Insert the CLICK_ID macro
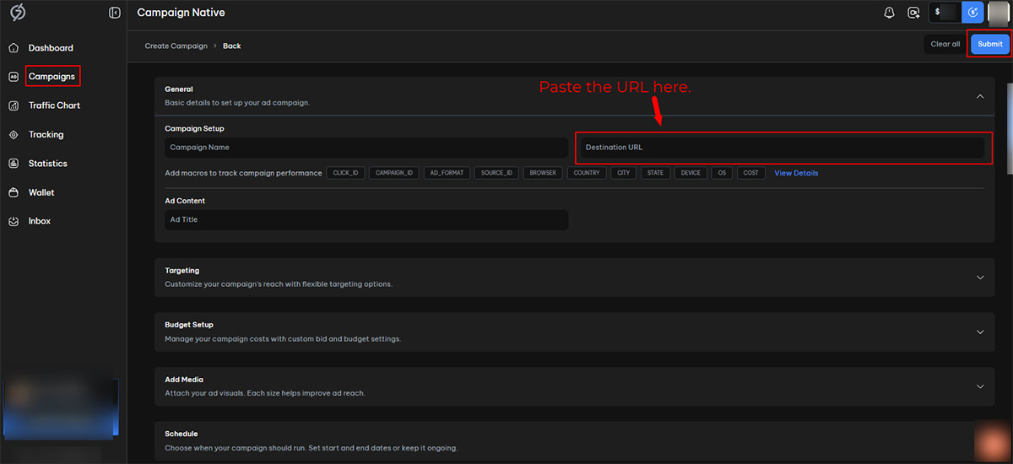 tap(345, 173)
